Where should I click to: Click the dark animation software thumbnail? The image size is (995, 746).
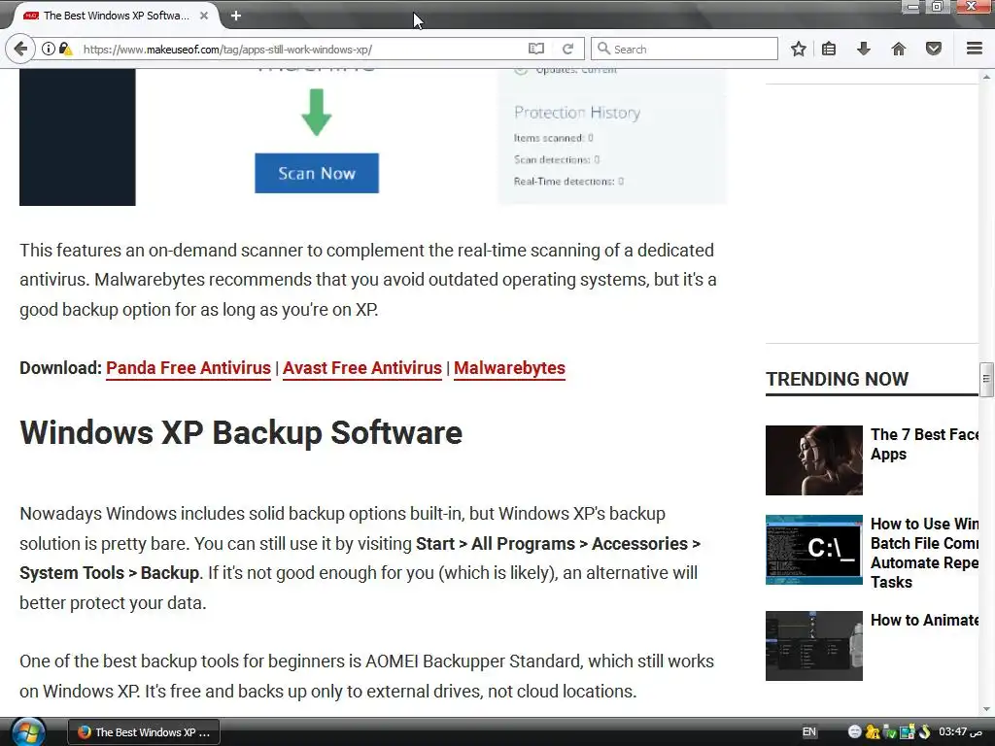(814, 646)
